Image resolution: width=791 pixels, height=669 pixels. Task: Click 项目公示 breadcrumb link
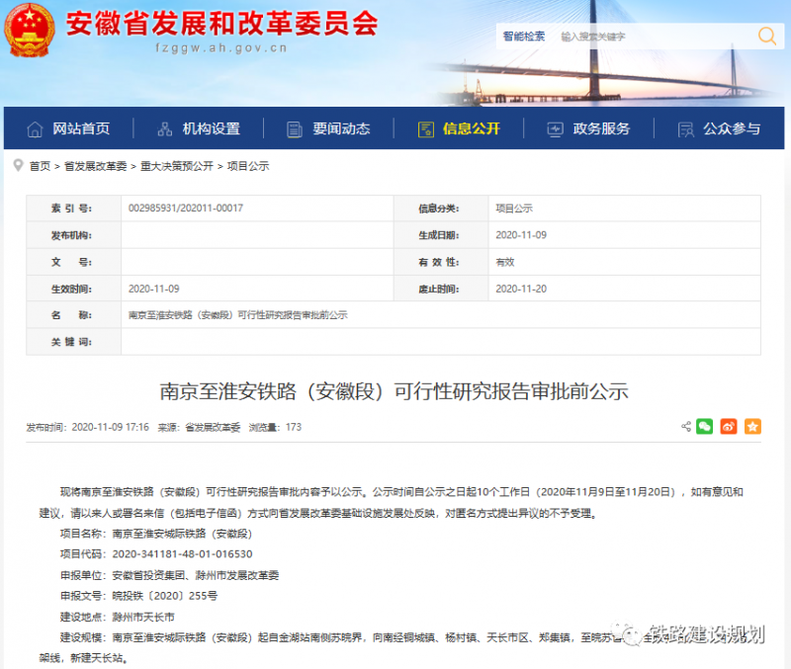point(248,166)
